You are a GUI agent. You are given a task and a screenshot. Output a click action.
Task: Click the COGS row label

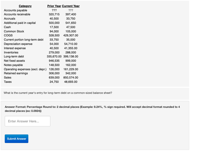[x=8, y=35]
